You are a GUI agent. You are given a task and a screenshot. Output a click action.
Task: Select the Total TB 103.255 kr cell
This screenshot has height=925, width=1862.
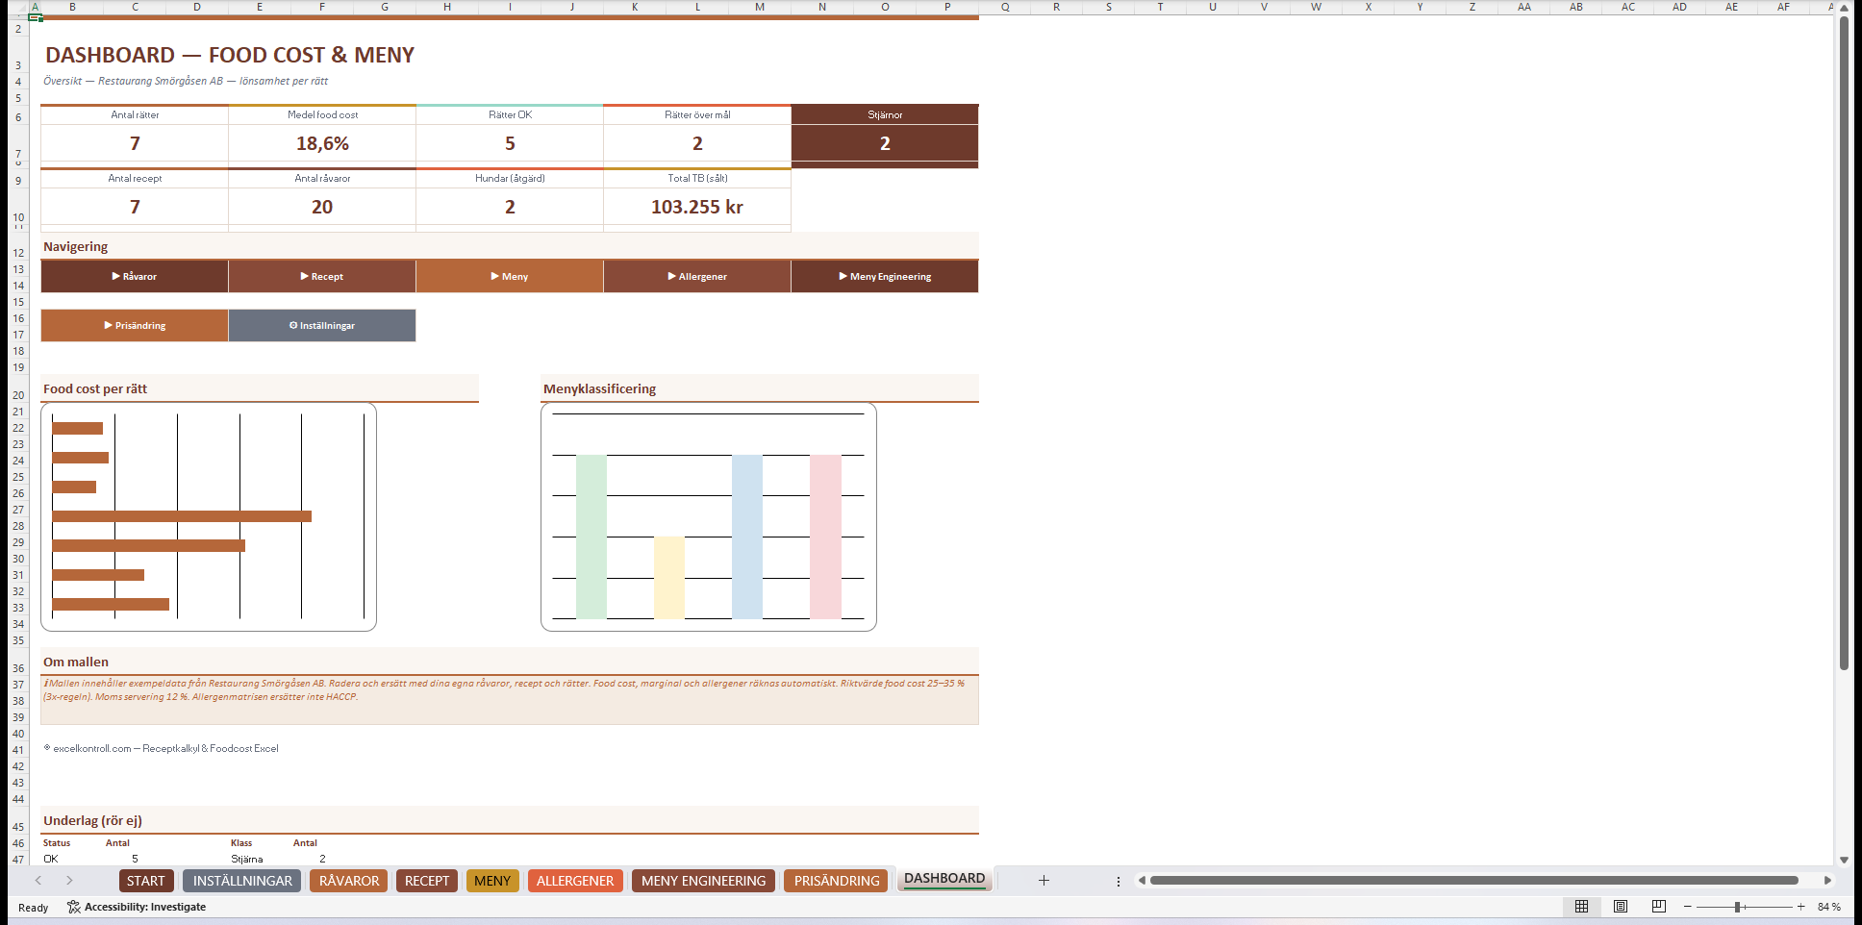point(697,207)
